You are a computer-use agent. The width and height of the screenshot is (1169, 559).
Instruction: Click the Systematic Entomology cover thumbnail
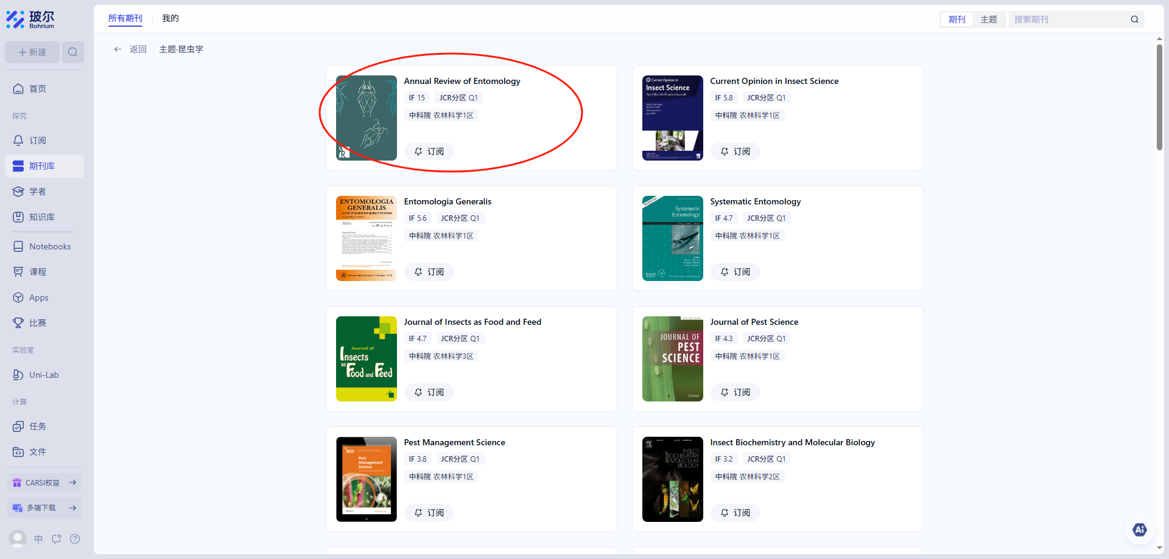[672, 238]
